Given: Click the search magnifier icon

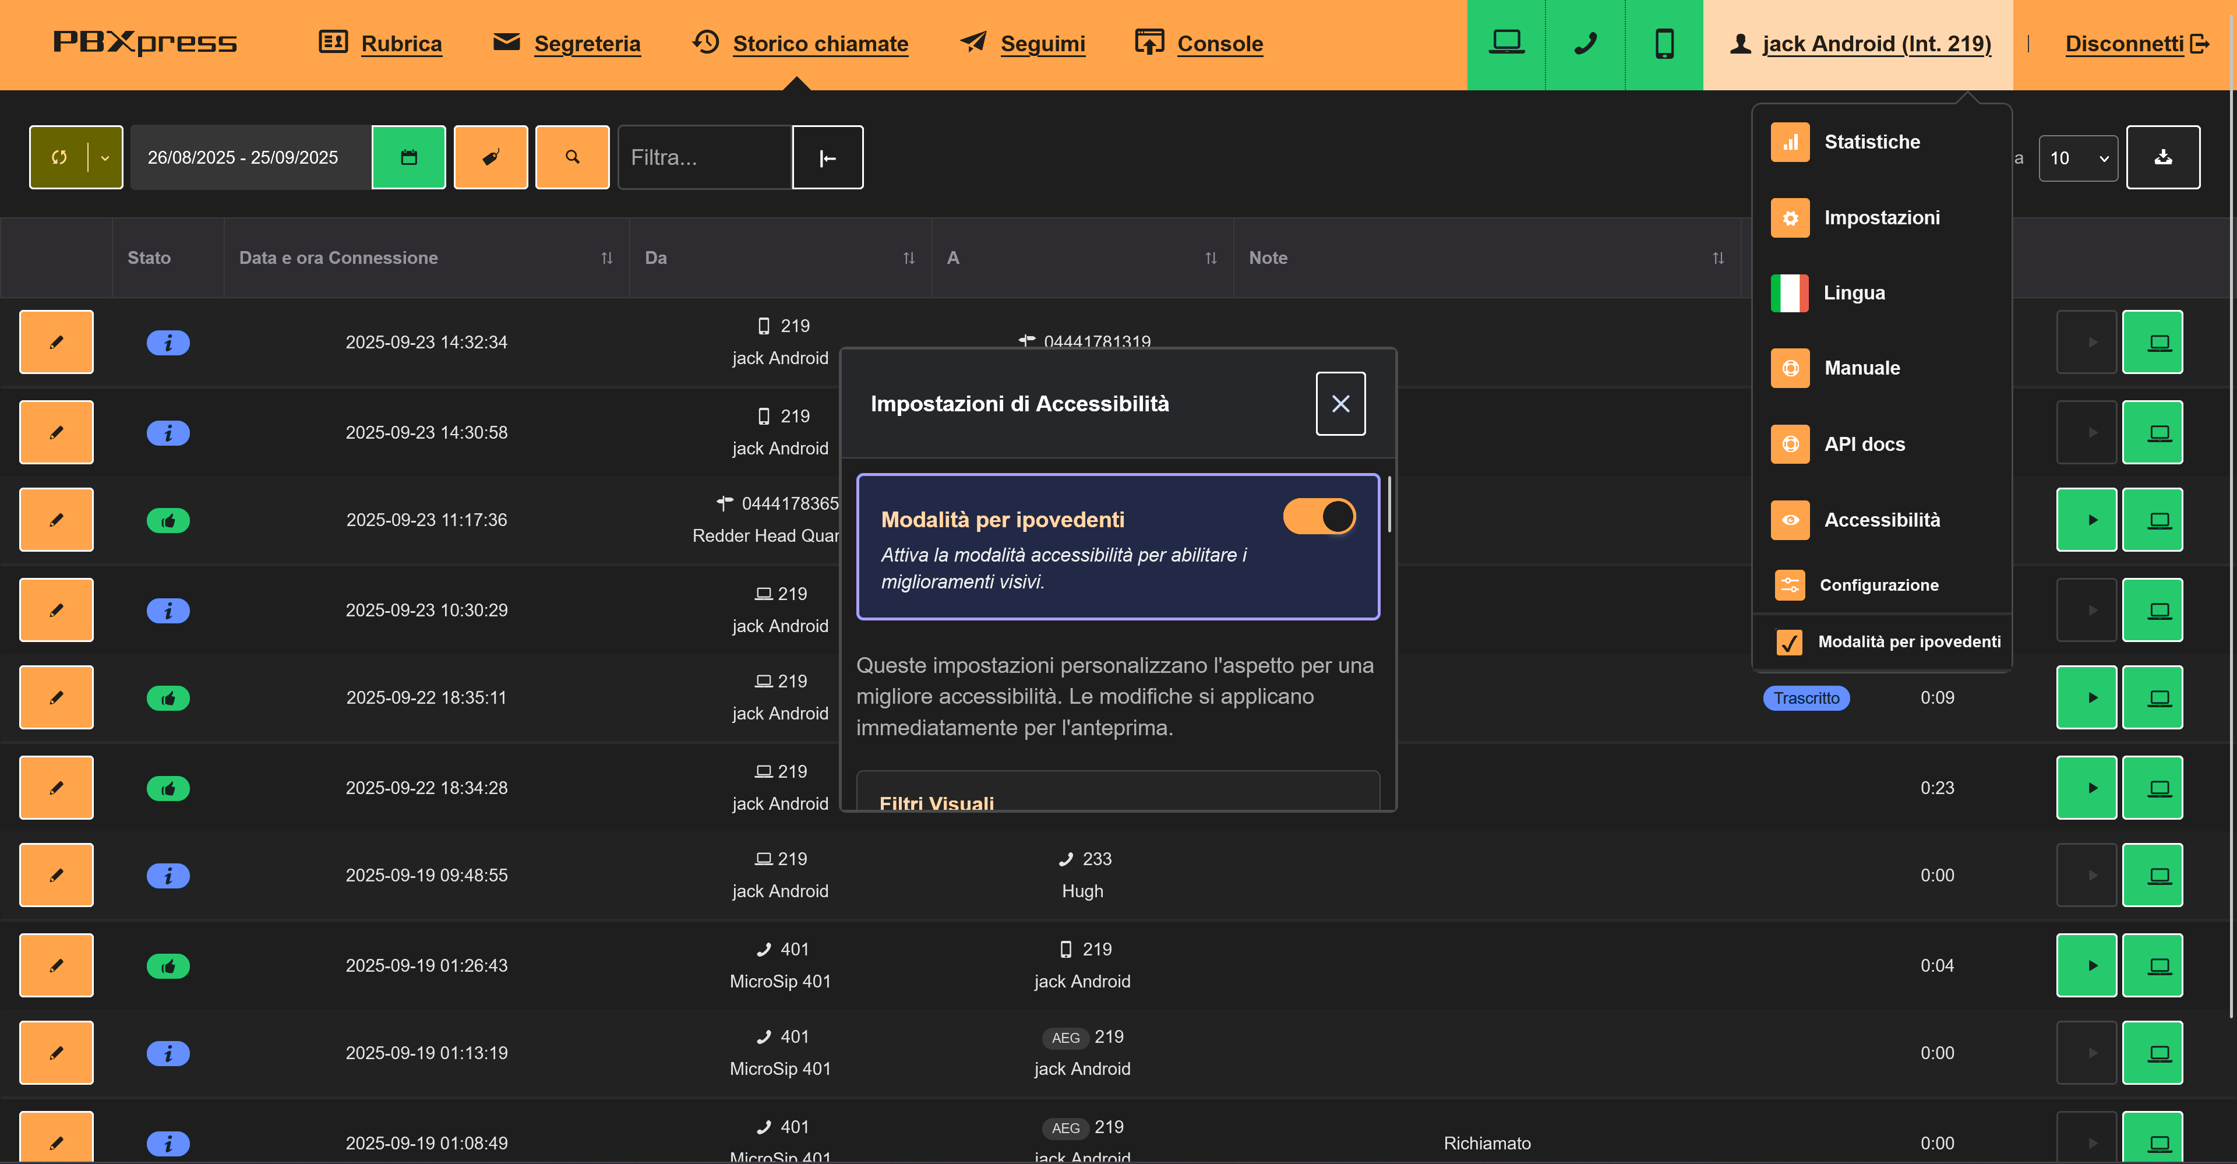Looking at the screenshot, I should pyautogui.click(x=572, y=157).
